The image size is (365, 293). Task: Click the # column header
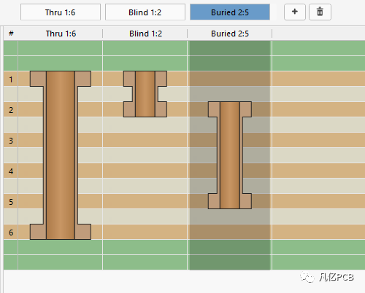click(x=11, y=34)
